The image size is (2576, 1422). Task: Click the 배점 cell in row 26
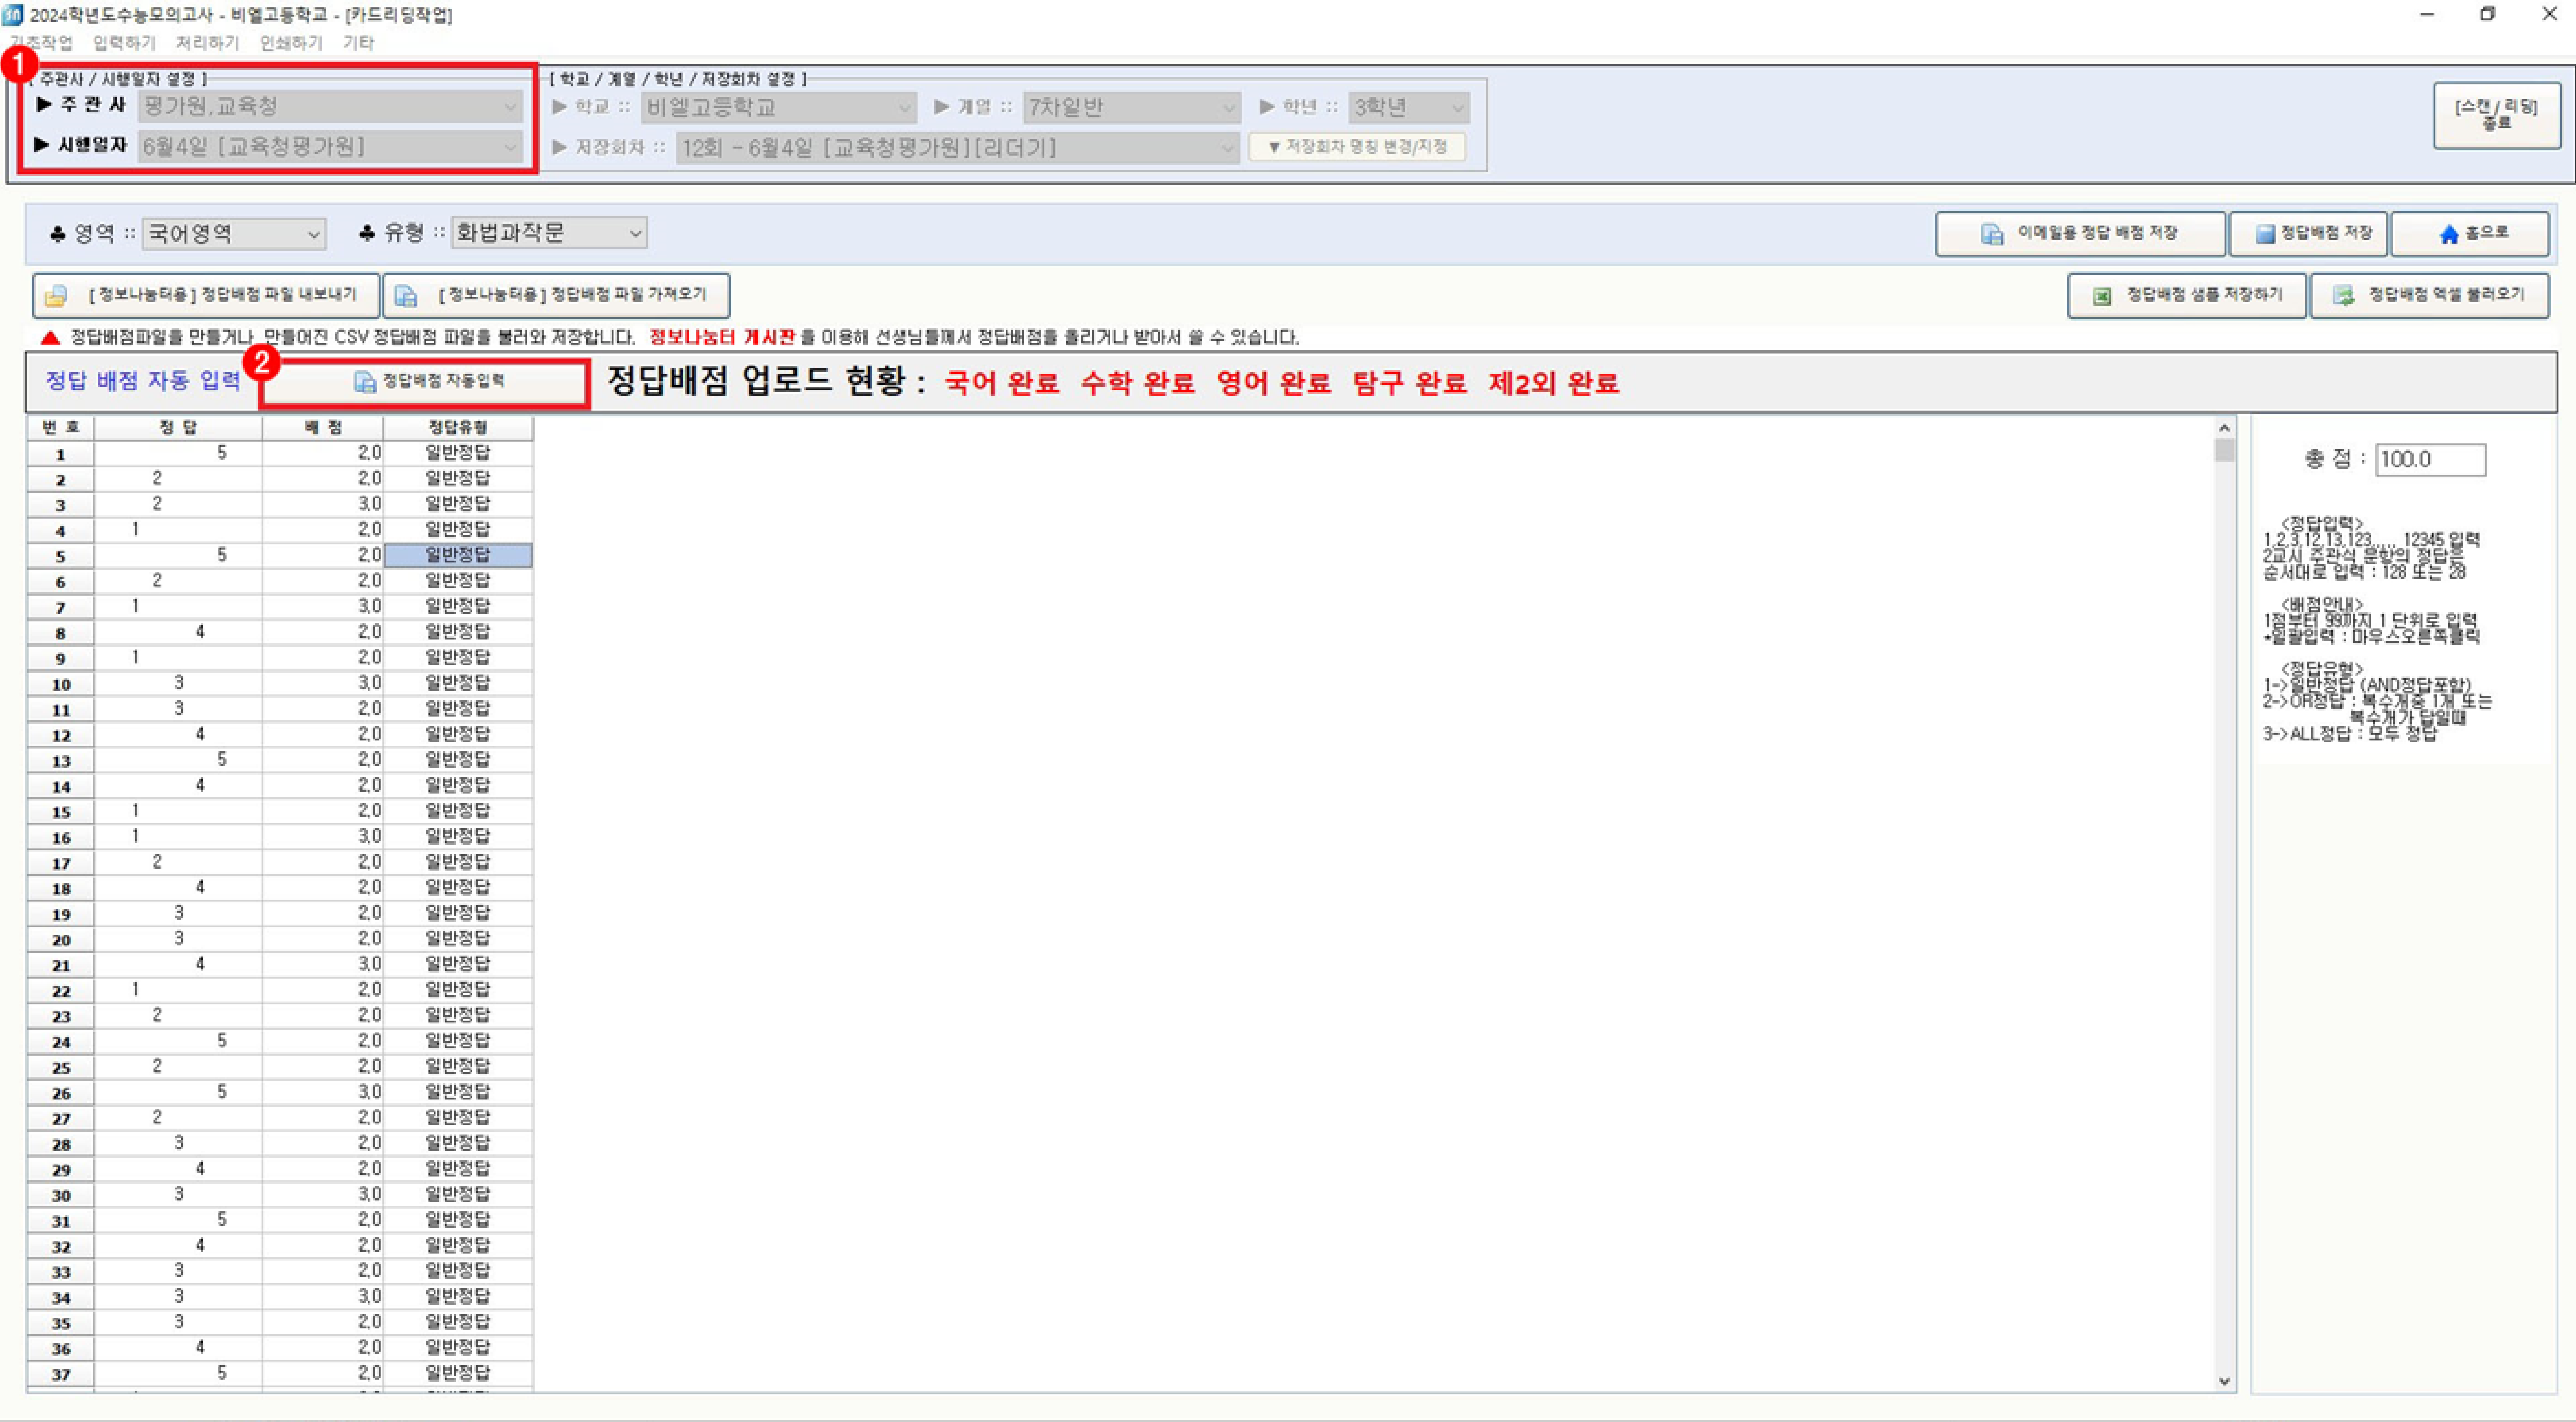[x=323, y=1092]
